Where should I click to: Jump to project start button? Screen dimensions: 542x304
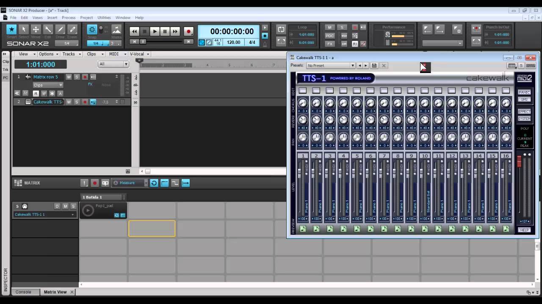click(134, 42)
